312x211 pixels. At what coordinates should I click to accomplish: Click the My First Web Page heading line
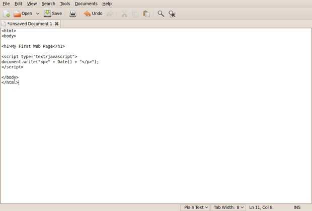pyautogui.click(x=33, y=46)
